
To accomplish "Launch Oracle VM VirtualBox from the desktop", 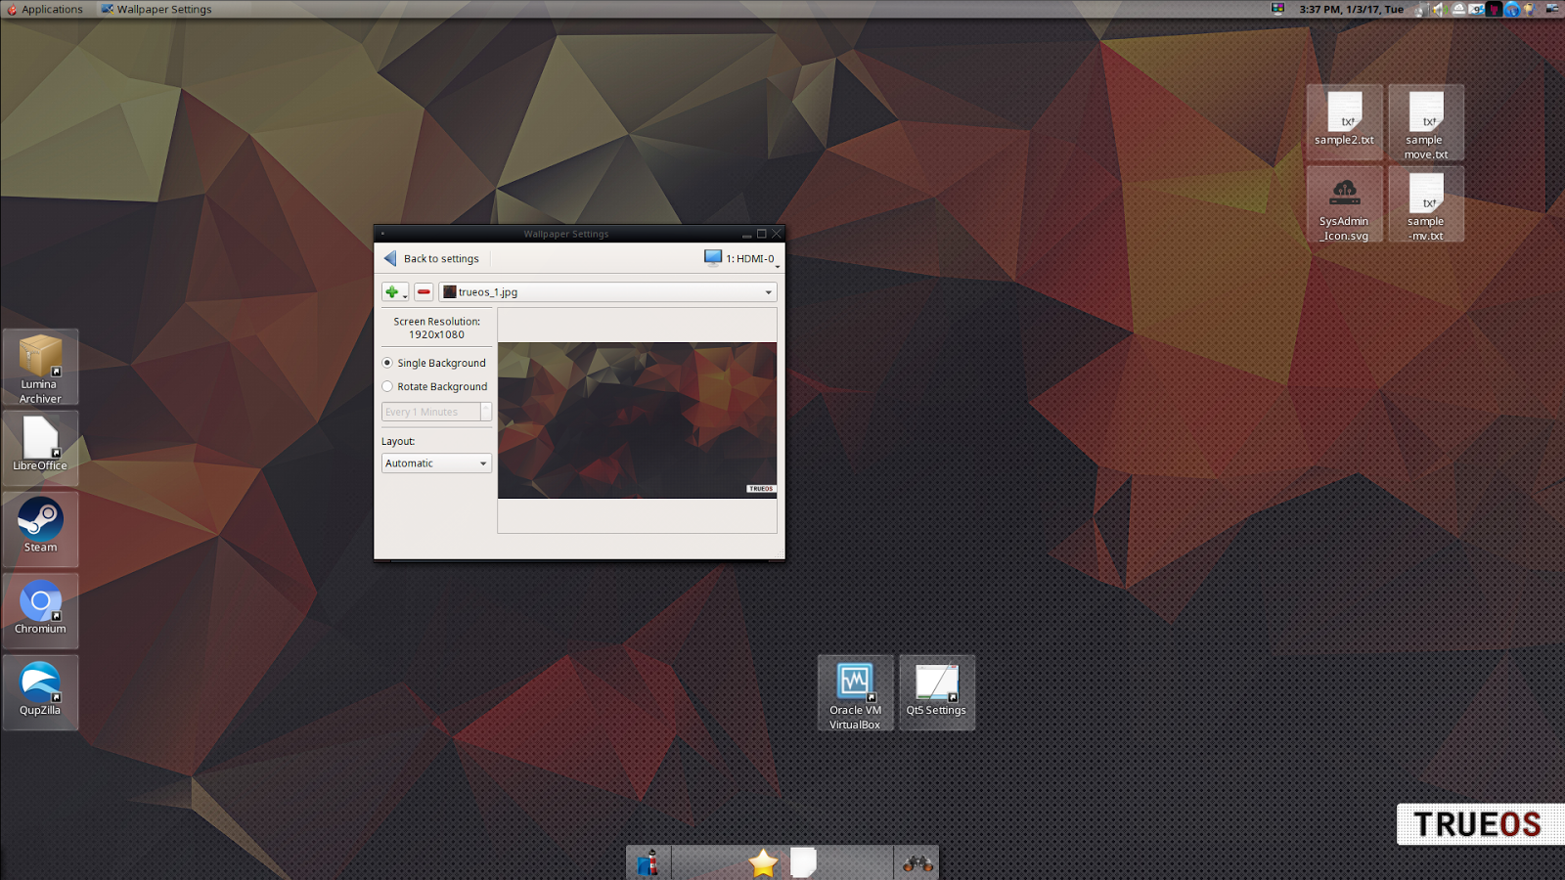I will pos(854,682).
